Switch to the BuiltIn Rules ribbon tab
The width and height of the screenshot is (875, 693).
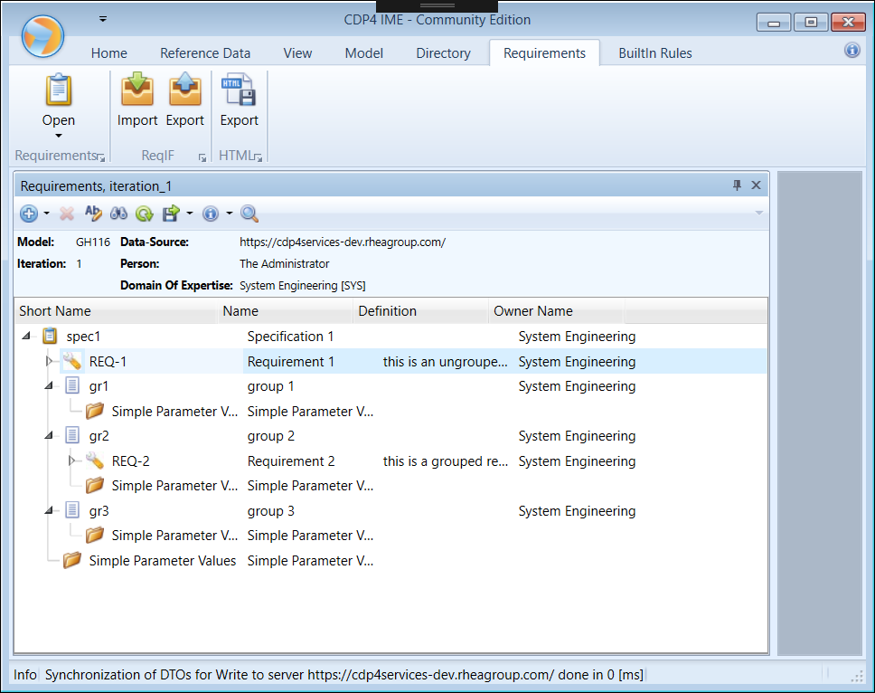coord(654,53)
